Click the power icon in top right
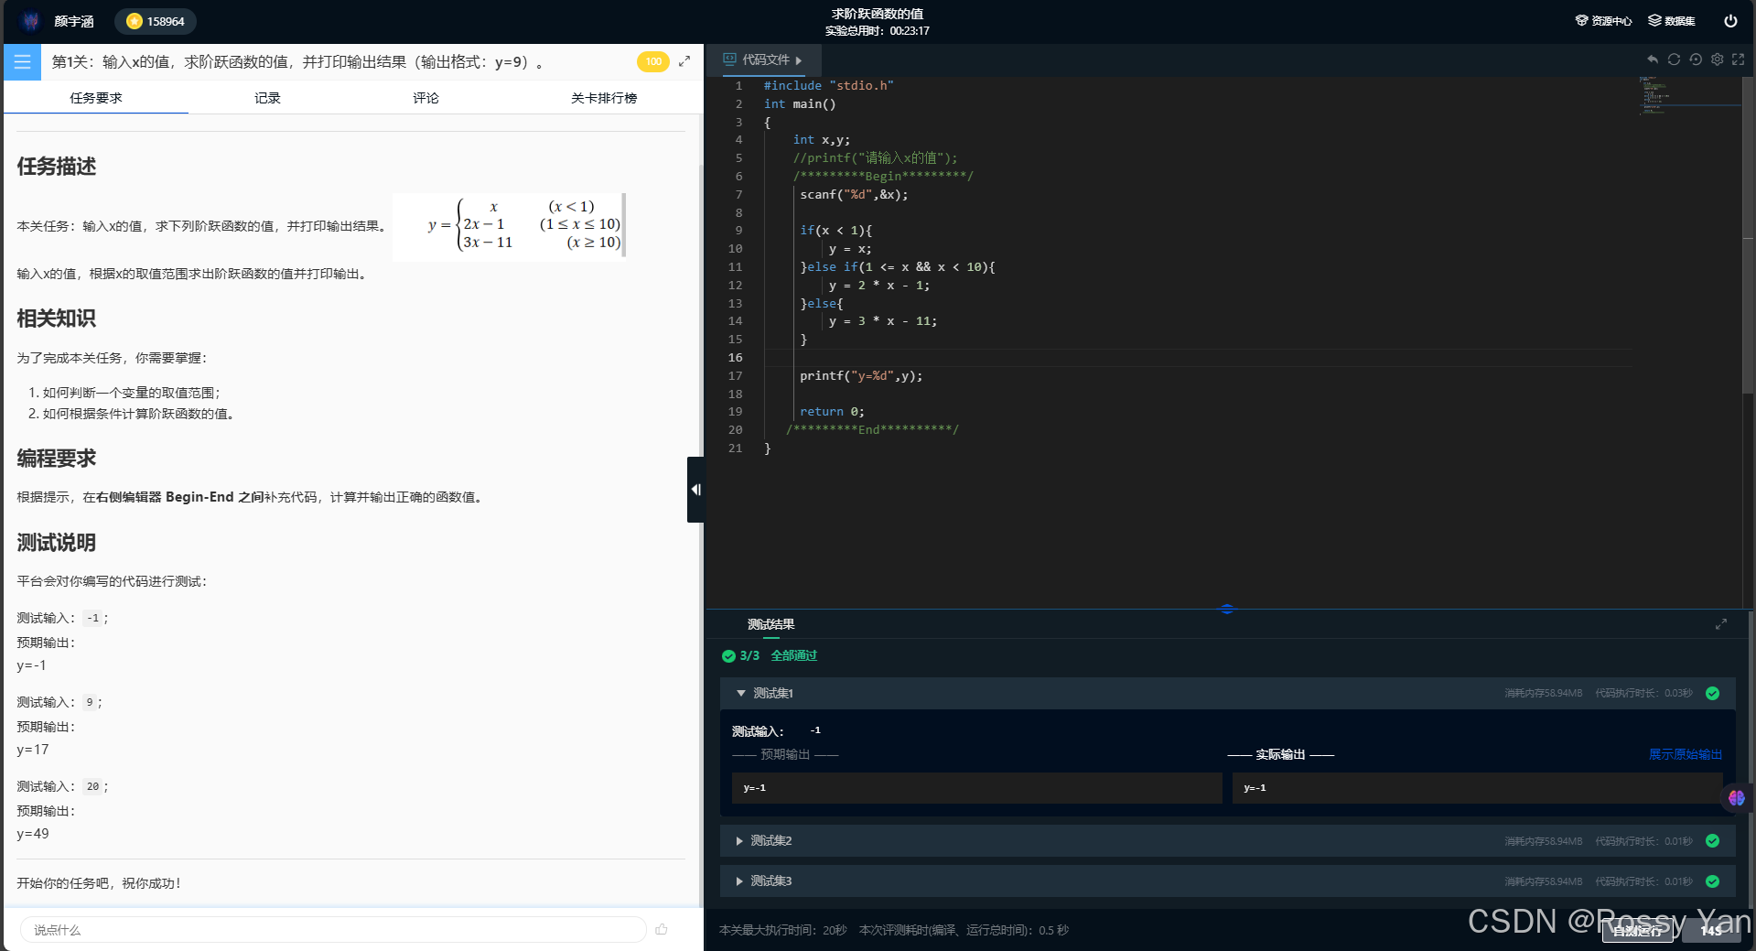Image resolution: width=1756 pixels, height=951 pixels. point(1730,21)
